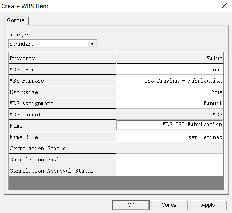
Task: Click the Correlation Approval Status value cell
Action: [170, 171]
